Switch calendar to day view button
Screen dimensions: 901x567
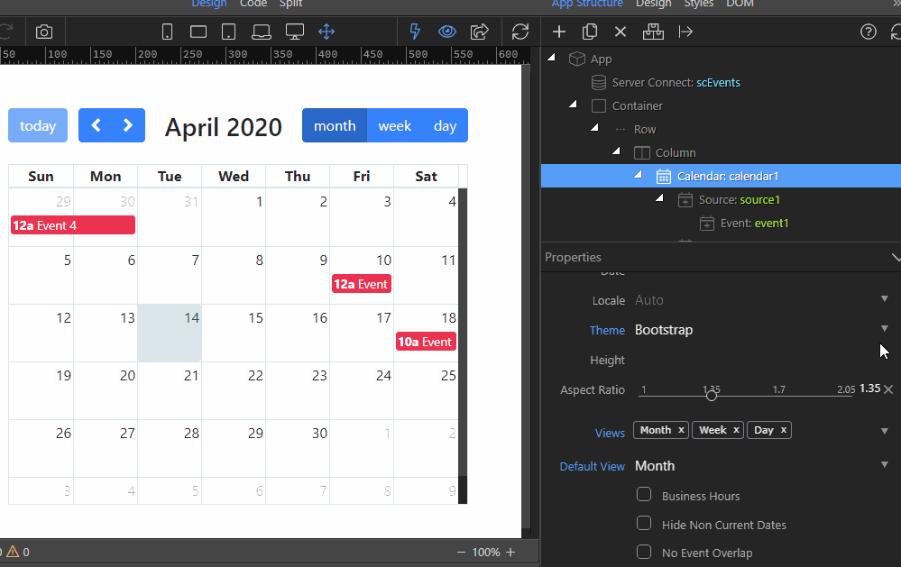[x=446, y=125]
